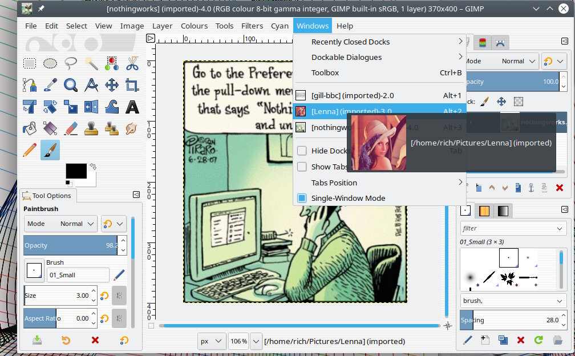Anchor the floating layer

pos(531,188)
